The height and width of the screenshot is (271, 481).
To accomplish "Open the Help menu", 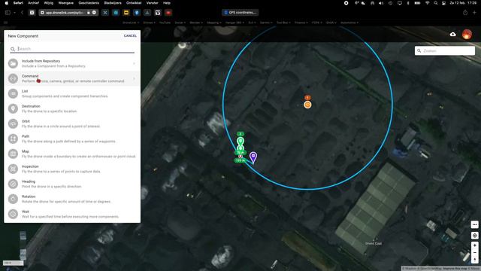I will pyautogui.click(x=167, y=3).
